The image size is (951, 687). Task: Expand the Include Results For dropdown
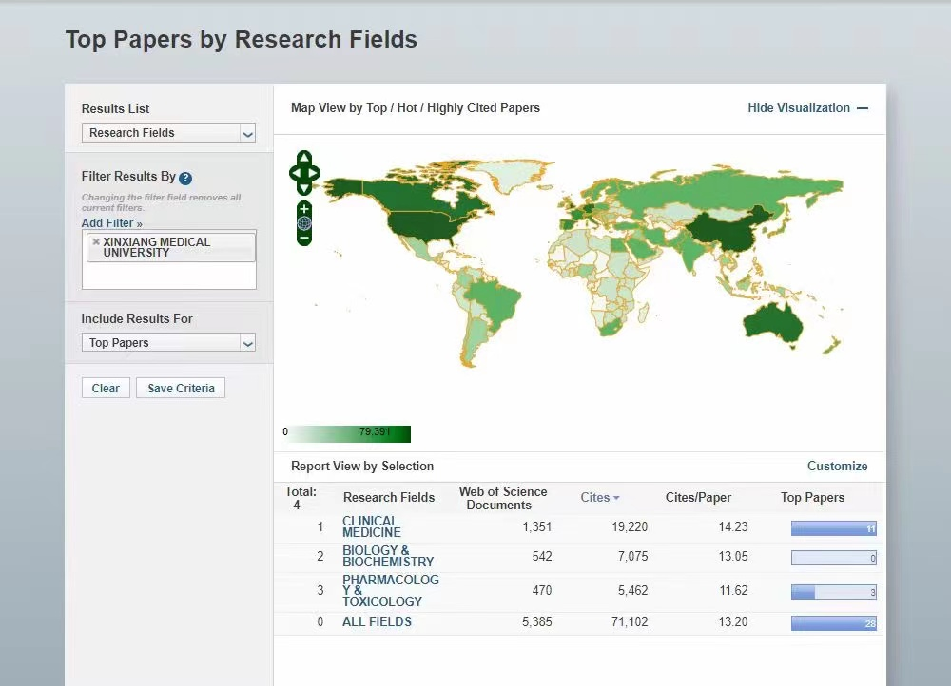pos(168,343)
